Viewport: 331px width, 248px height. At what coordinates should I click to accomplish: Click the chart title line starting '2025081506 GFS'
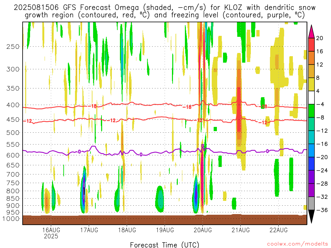(x=165, y=8)
